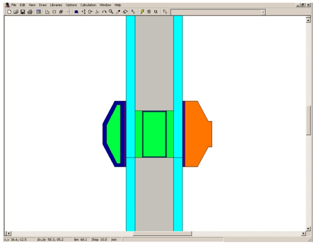
Task: Open the Calculation menu
Action: [x=88, y=5]
